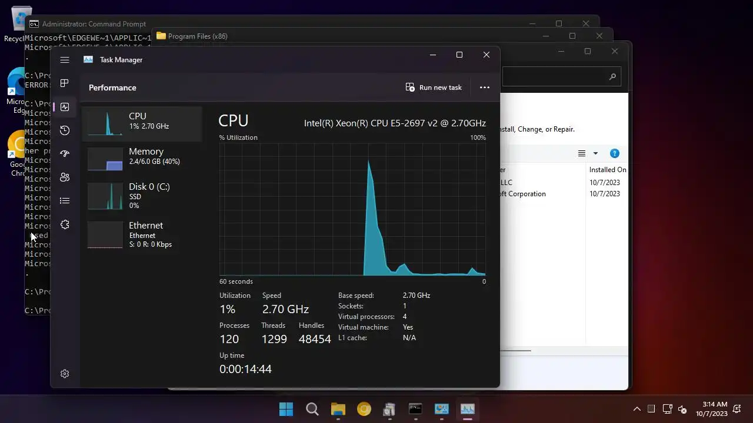Click the Intel Xeon CPU model name
The height and width of the screenshot is (423, 753).
pos(395,123)
